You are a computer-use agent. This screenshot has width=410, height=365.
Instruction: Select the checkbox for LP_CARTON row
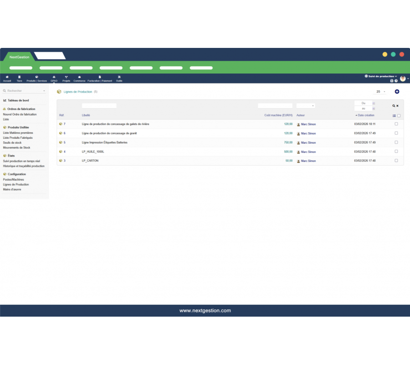click(396, 161)
